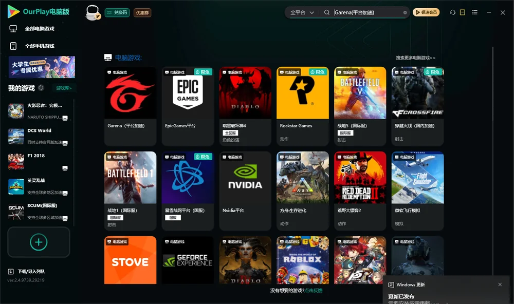Select F1 2018 in my games

pyautogui.click(x=38, y=161)
